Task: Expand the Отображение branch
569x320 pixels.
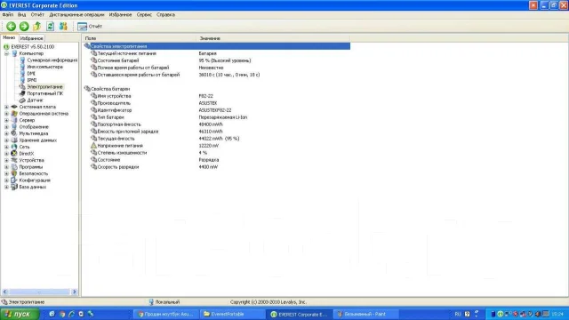Action: coord(6,126)
